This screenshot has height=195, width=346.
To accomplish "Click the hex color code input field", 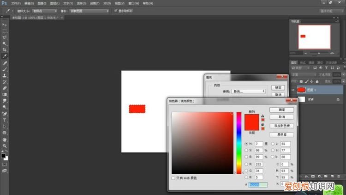I will click(257, 184).
